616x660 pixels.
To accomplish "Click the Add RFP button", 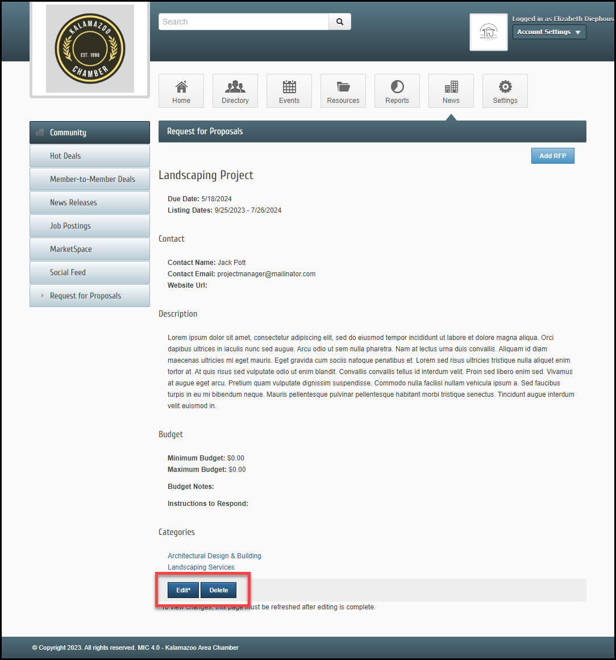I will click(552, 156).
